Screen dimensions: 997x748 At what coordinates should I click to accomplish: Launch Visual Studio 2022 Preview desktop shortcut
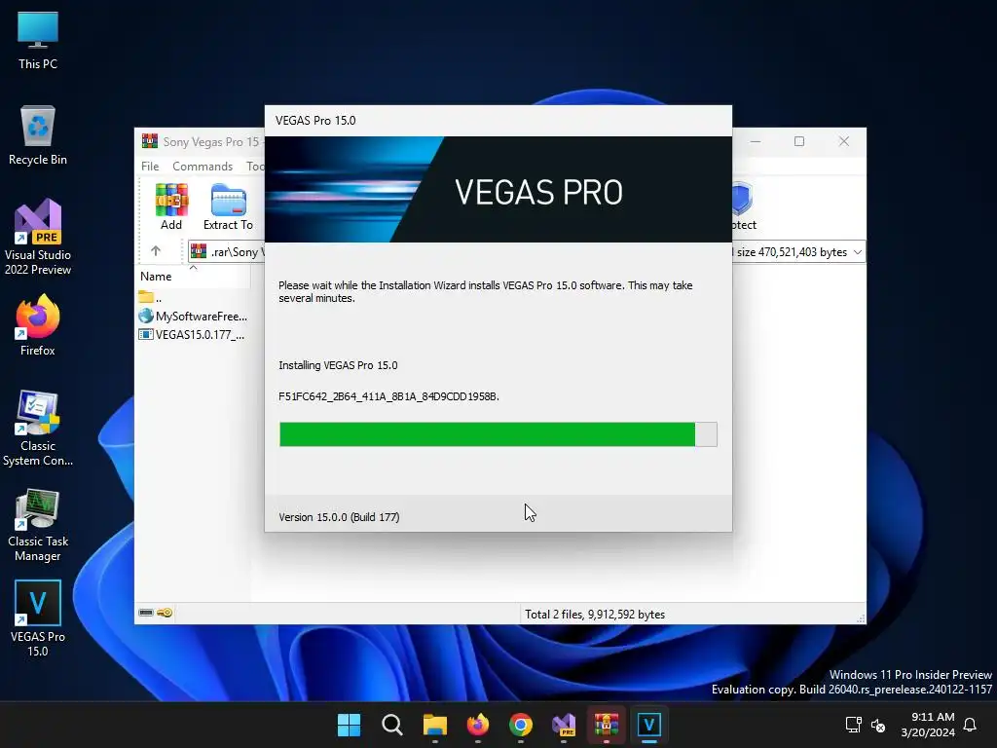[x=38, y=237]
